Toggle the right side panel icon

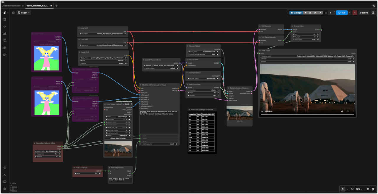373,13
